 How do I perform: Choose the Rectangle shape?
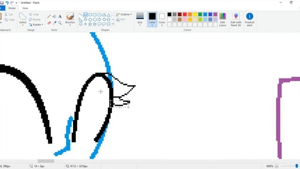coord(95,15)
